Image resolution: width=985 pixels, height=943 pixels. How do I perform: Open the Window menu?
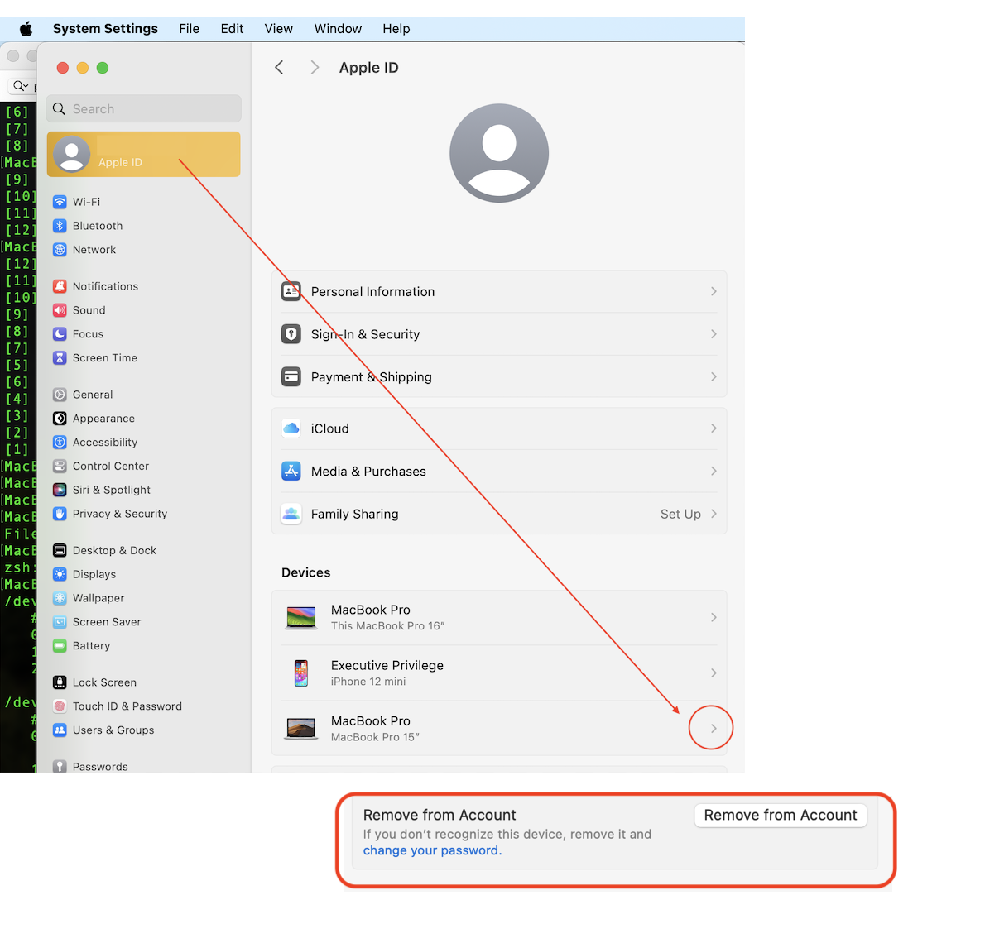point(338,29)
